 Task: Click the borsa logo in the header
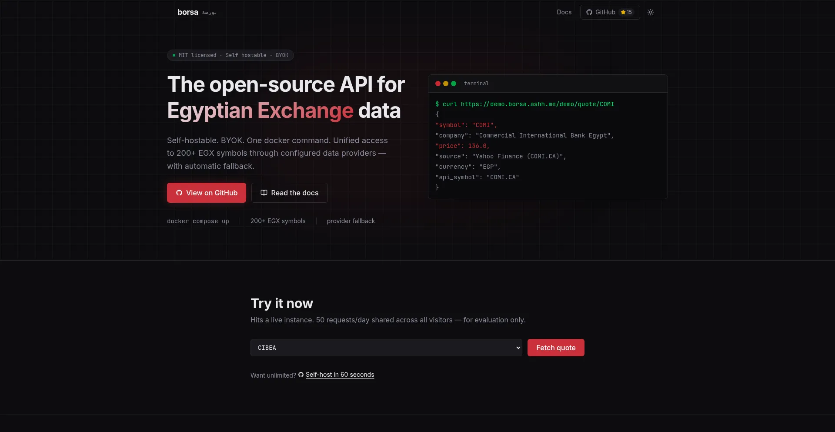[187, 12]
